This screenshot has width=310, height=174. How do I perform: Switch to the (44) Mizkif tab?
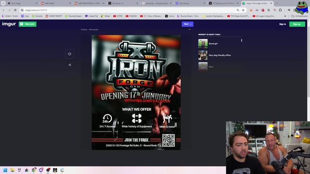click(56, 3)
